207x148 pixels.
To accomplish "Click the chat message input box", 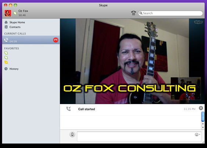I will 139,137.
